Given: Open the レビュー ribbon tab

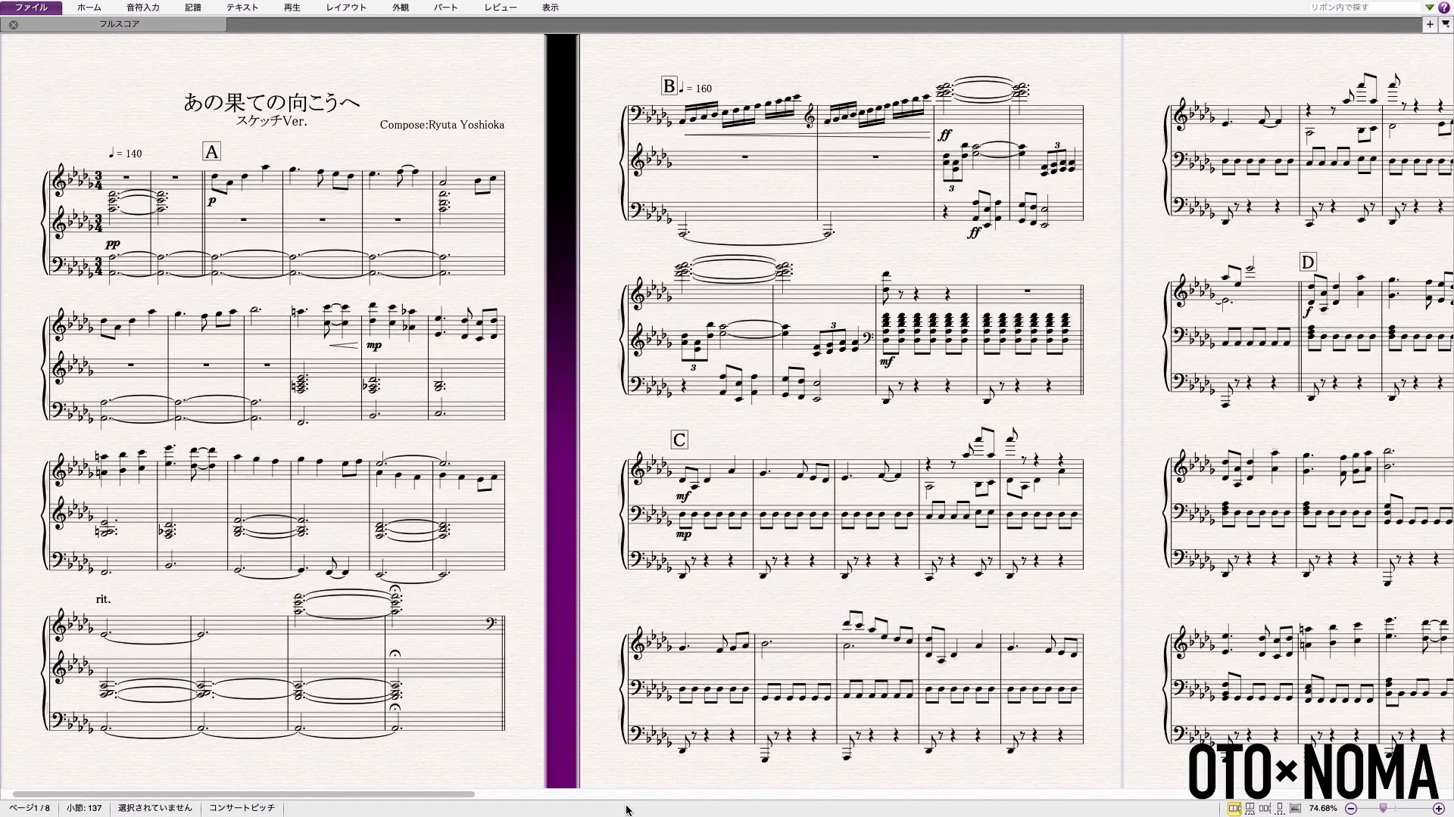Looking at the screenshot, I should [501, 7].
